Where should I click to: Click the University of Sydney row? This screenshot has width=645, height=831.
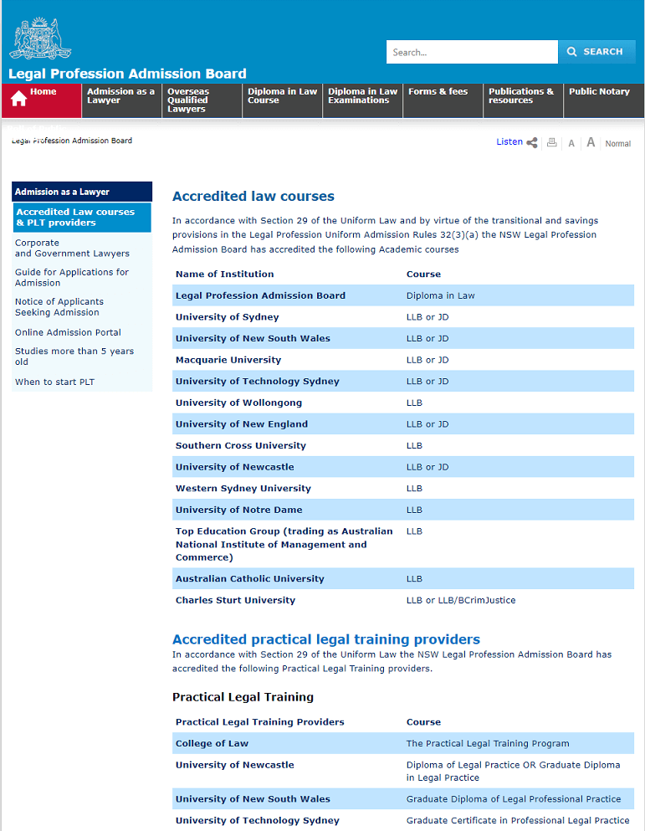point(402,317)
